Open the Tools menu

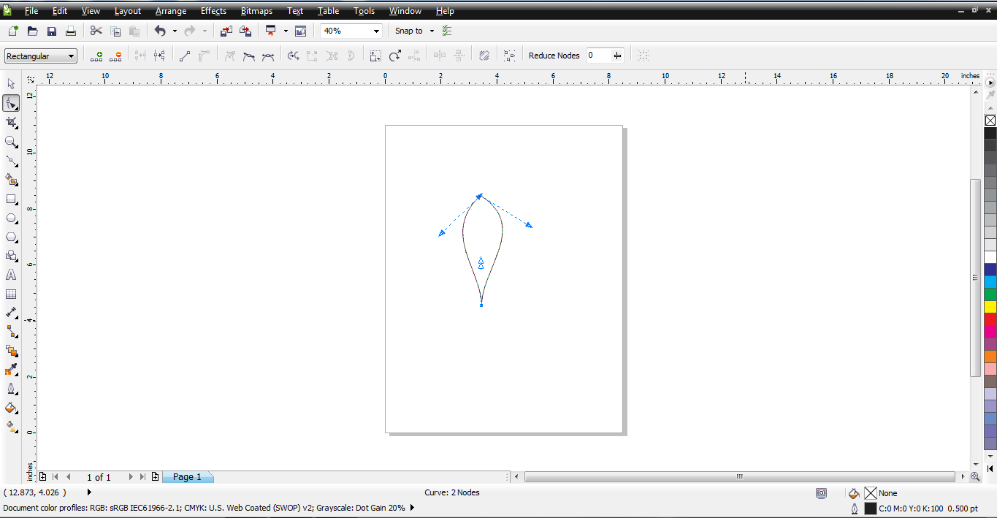coord(364,11)
